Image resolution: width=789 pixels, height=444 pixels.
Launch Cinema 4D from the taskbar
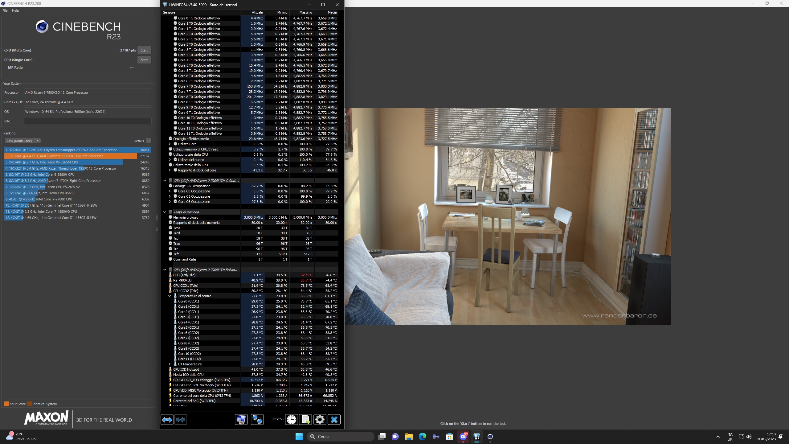[x=490, y=437]
